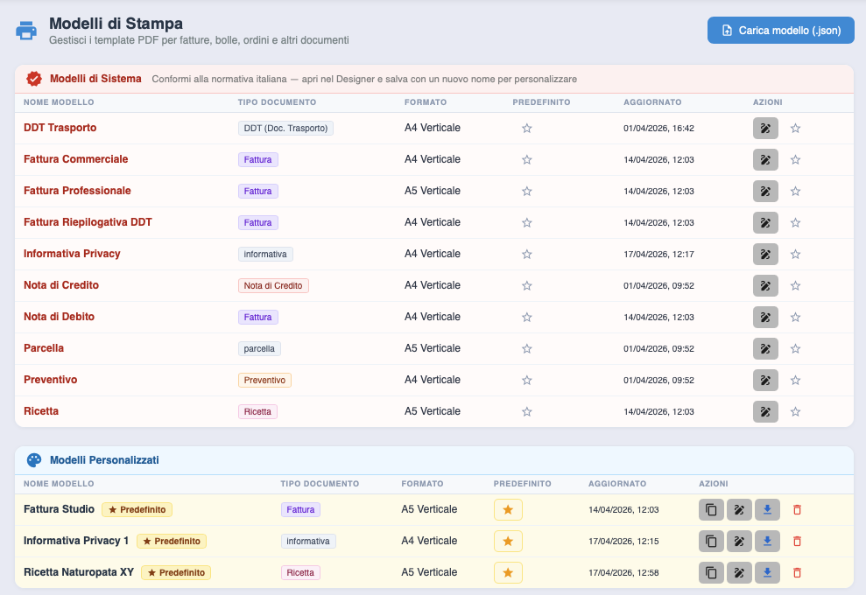Viewport: 866px width, 595px height.
Task: Click the Nota di Credito document type tag
Action: pyautogui.click(x=273, y=286)
